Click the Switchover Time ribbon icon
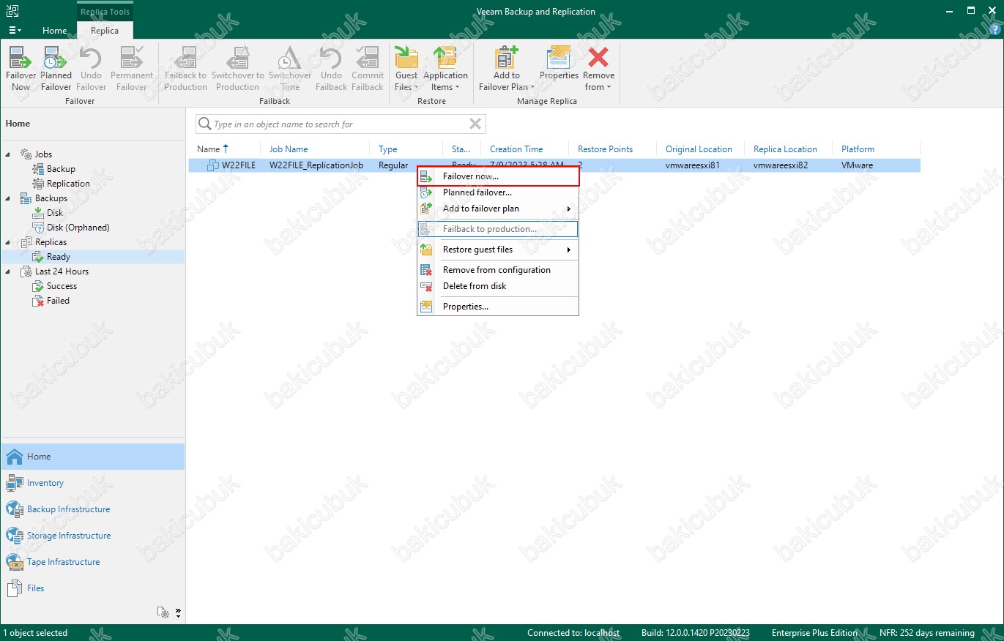This screenshot has width=1004, height=641. pyautogui.click(x=290, y=69)
